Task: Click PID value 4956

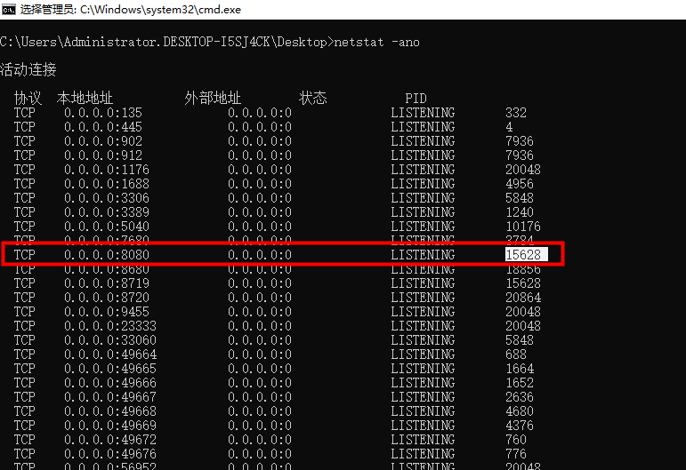Action: click(x=520, y=184)
